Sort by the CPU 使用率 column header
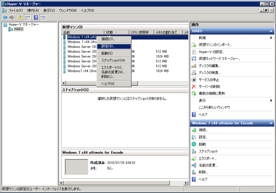 click(x=141, y=32)
